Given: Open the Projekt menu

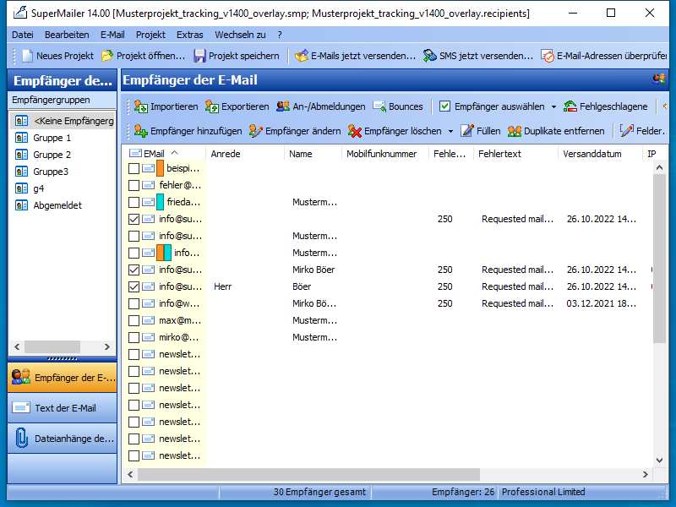Looking at the screenshot, I should pos(150,35).
